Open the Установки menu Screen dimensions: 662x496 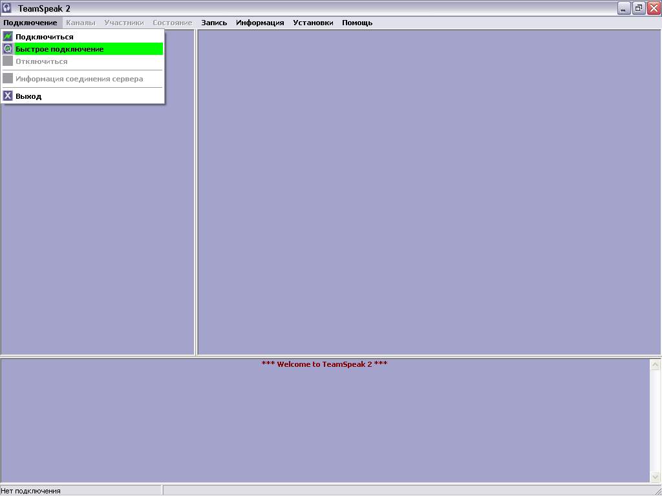pos(314,23)
